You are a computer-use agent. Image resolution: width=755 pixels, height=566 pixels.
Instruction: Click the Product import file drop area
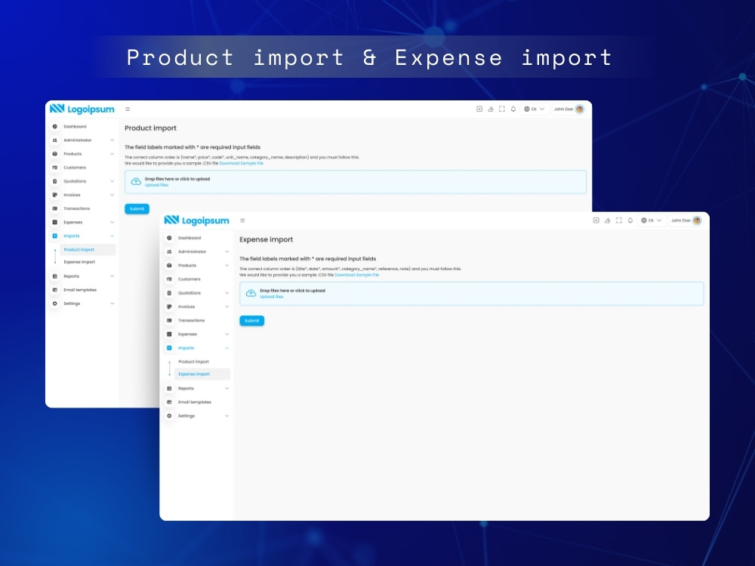coord(356,182)
